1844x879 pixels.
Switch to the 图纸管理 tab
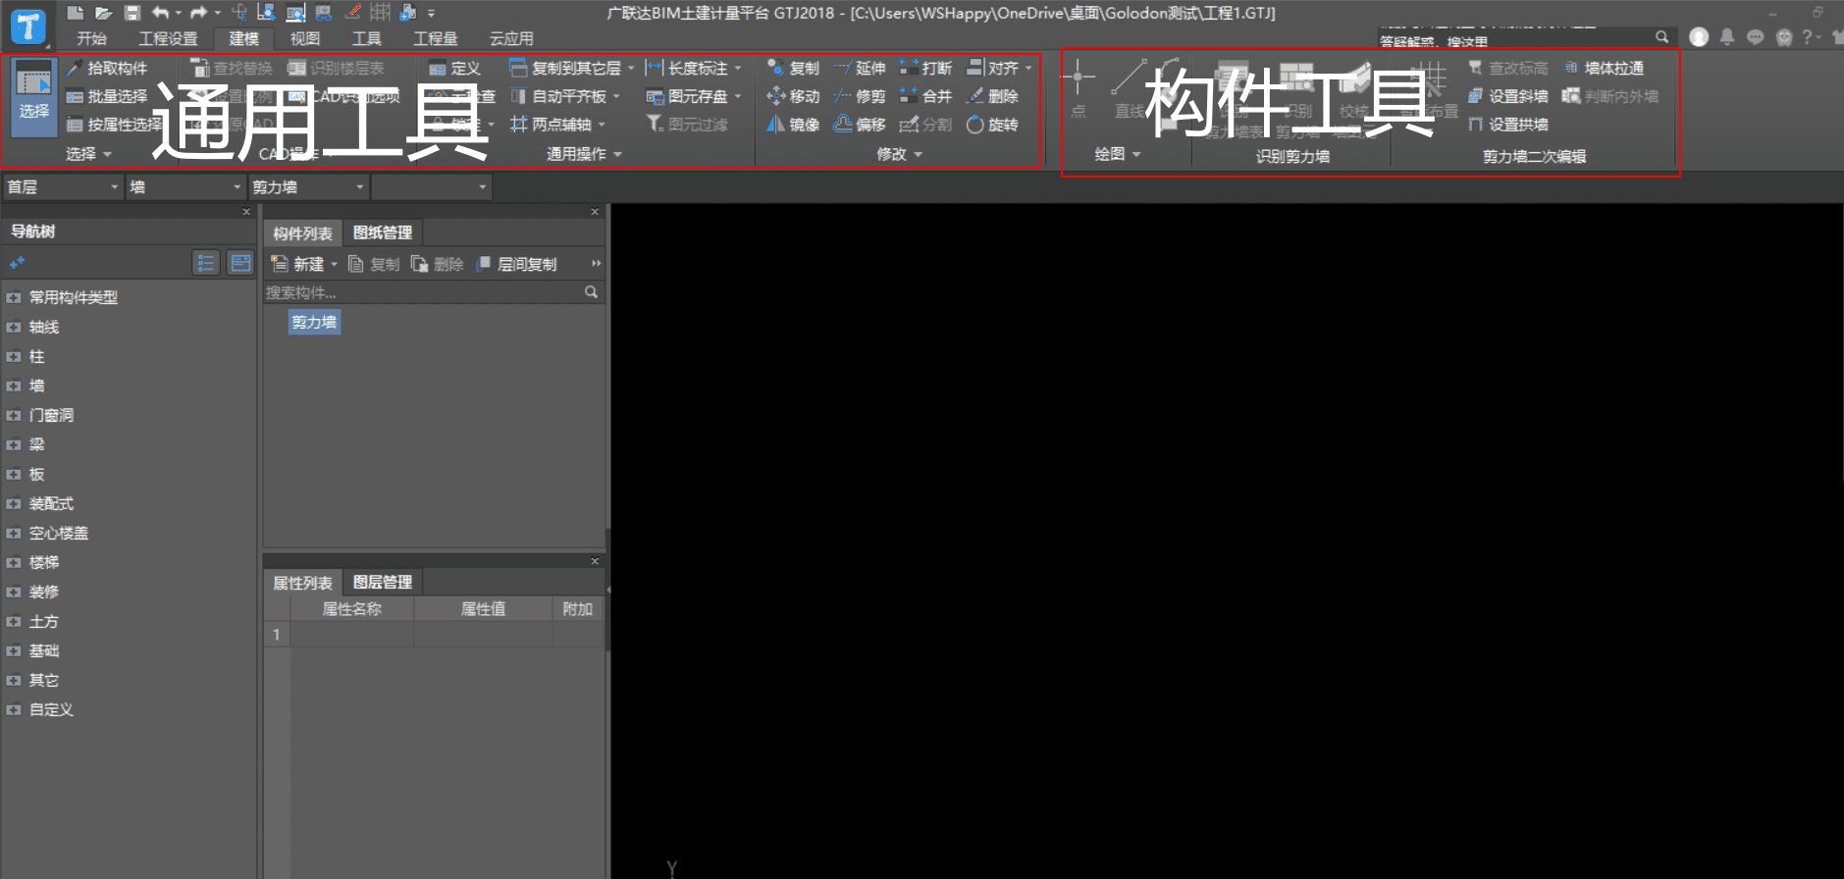click(x=383, y=233)
